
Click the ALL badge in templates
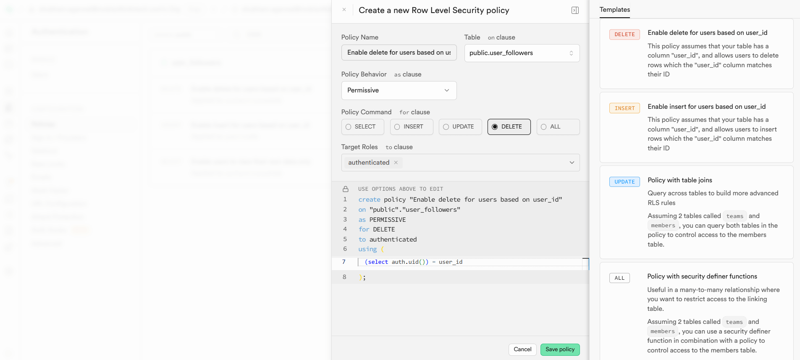[619, 278]
